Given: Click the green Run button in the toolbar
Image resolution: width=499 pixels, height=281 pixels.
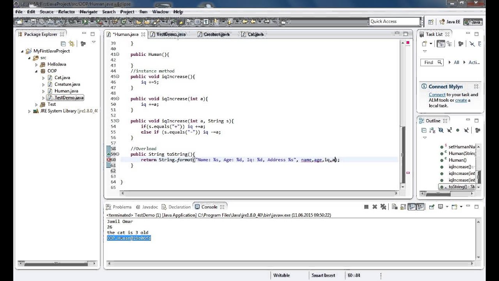Looking at the screenshot, I should (x=85, y=21).
